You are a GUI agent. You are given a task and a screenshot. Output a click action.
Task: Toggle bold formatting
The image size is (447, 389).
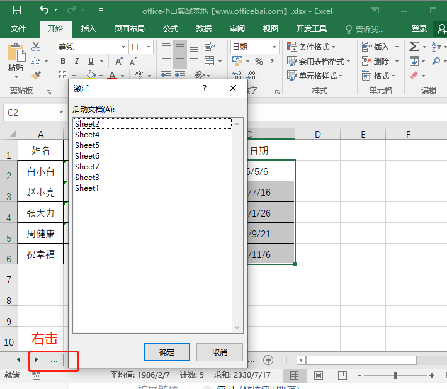pos(63,61)
